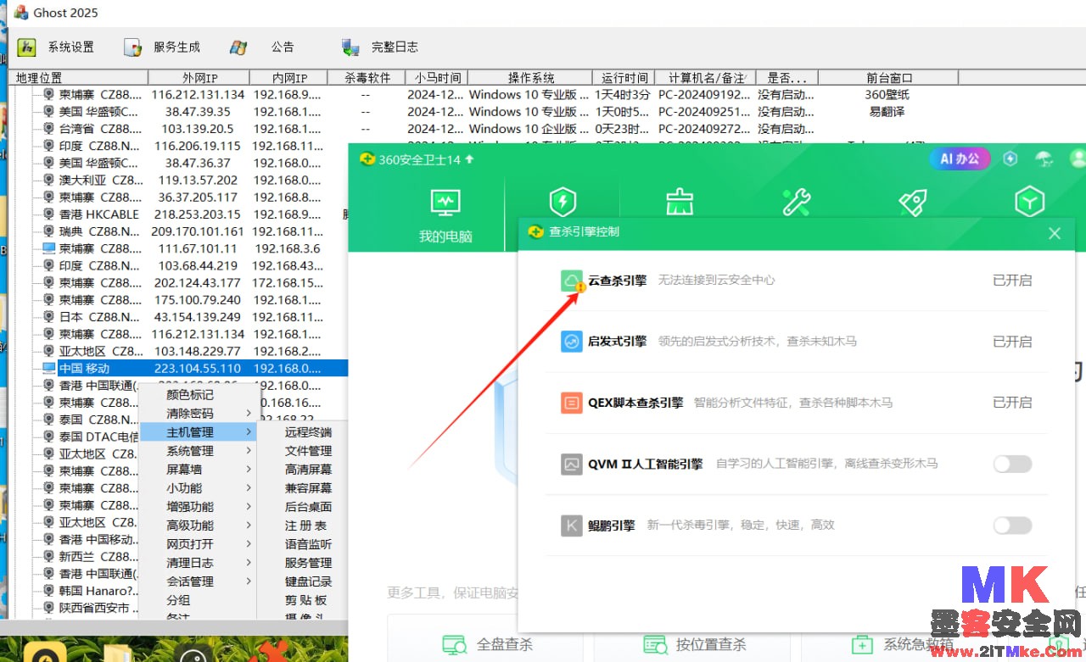Screen dimensions: 1086x662
Task: Sort by the 外网IP column header
Action: [199, 78]
